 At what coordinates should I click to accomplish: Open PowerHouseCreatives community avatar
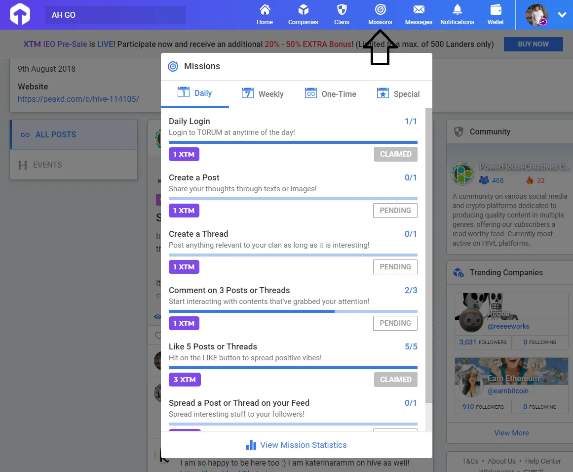tap(462, 173)
